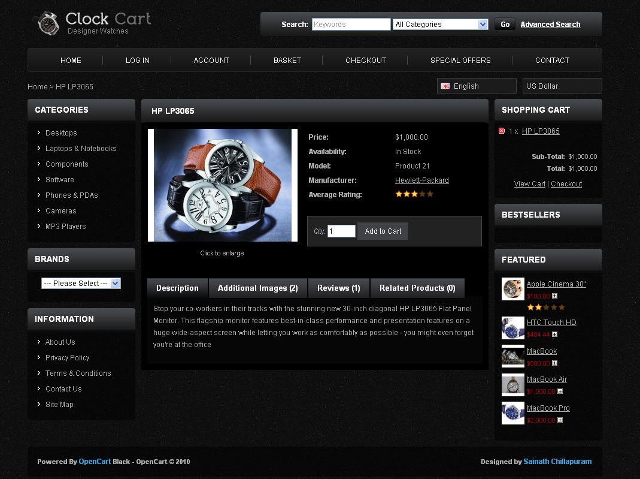Switch to Related Products (0) tab
Screen dimensions: 640x479
(417, 288)
